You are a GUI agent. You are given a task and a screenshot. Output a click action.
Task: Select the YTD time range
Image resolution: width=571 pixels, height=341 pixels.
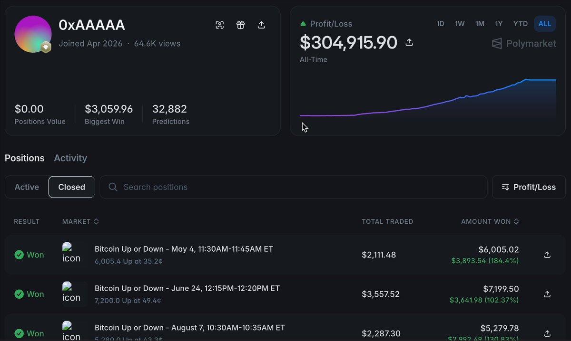(x=521, y=24)
